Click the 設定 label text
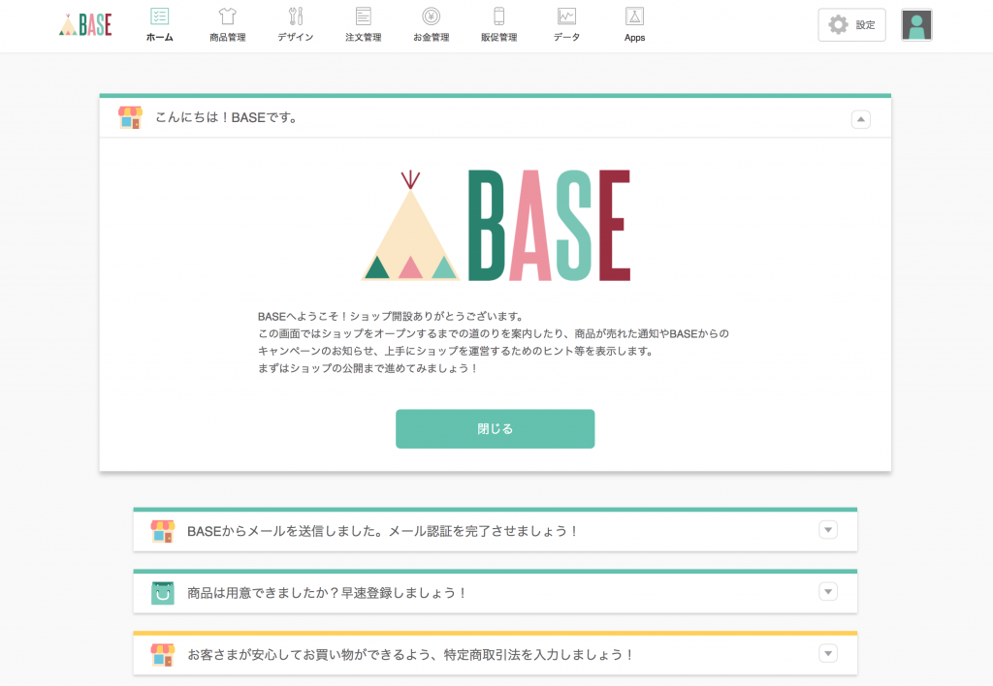Image resolution: width=993 pixels, height=686 pixels. 865,24
